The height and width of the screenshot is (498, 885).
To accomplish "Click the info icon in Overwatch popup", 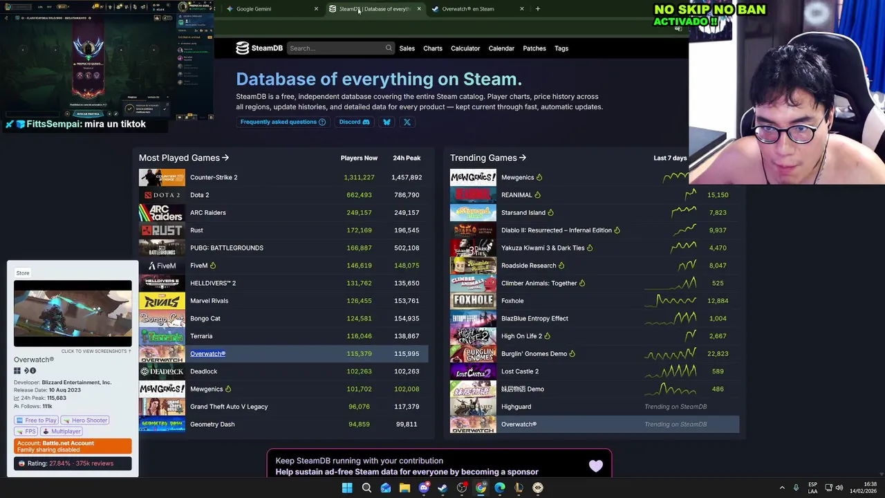I will point(32,371).
